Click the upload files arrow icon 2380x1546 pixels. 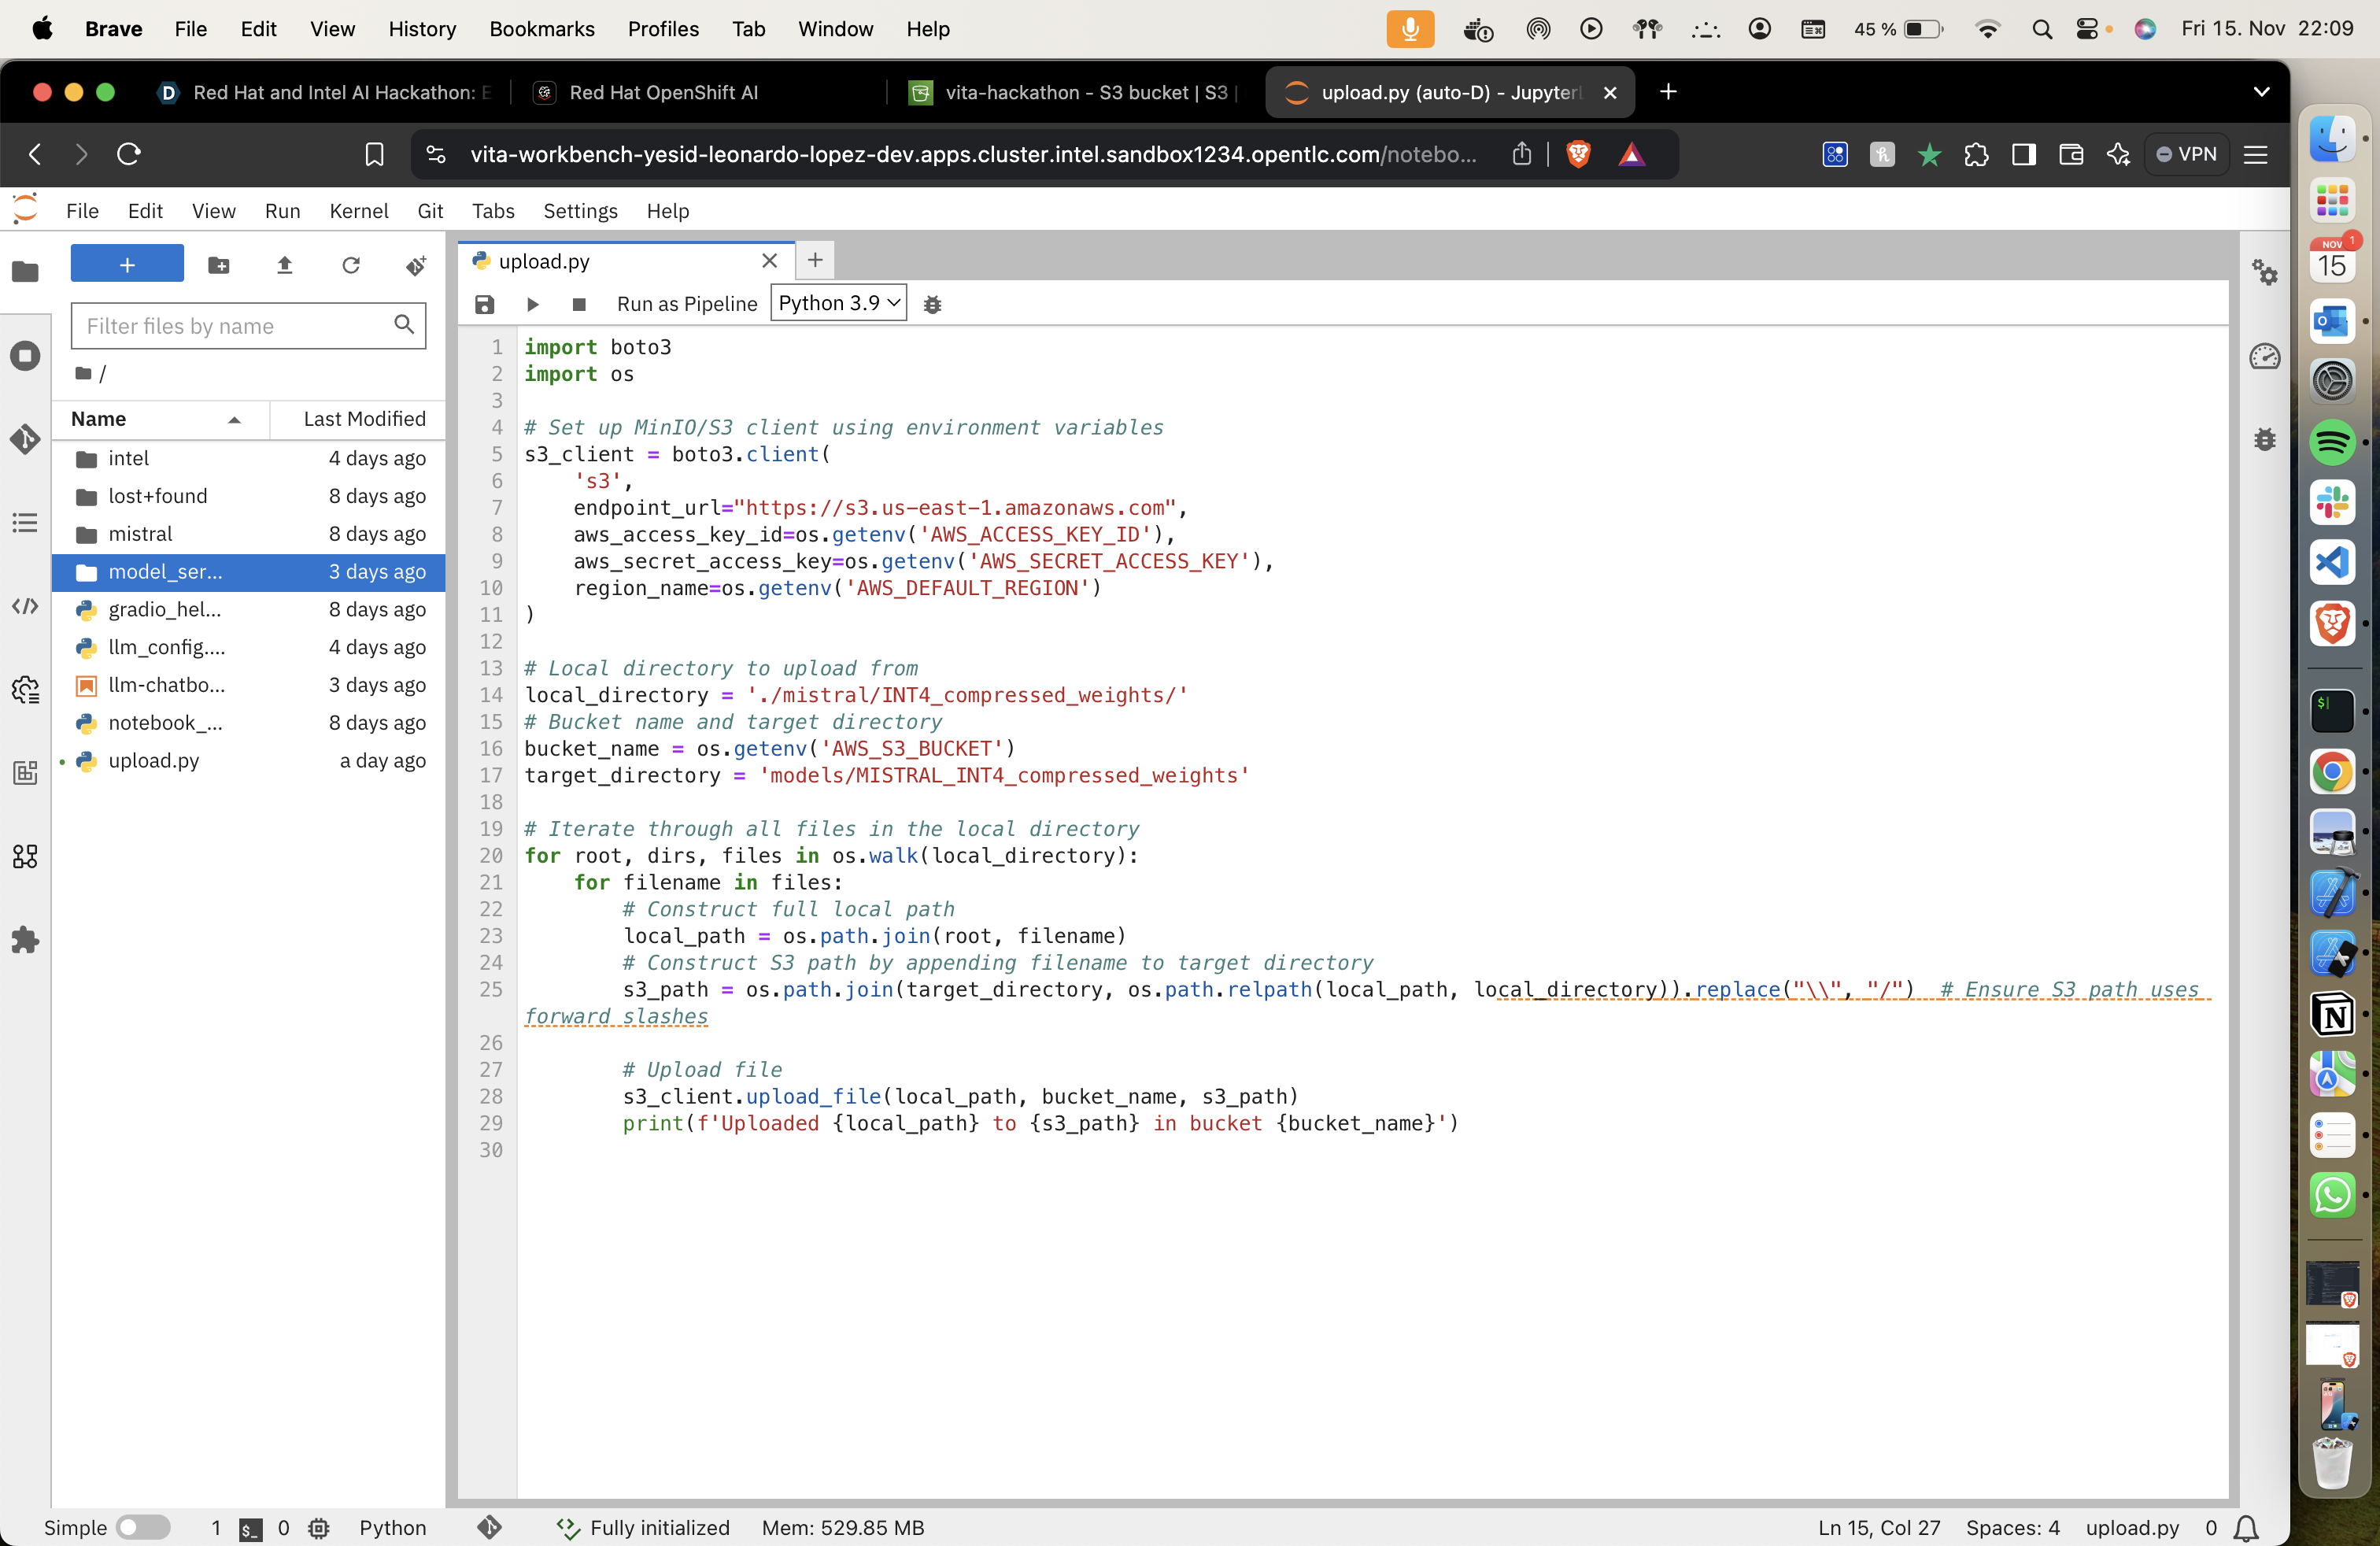[x=284, y=265]
